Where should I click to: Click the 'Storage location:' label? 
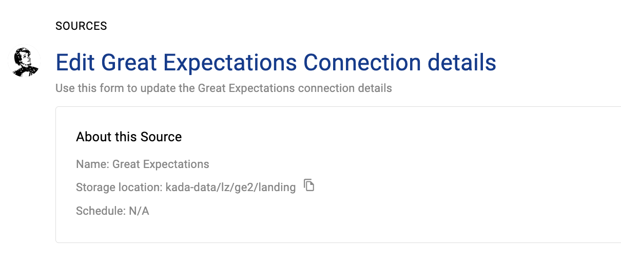click(x=119, y=188)
